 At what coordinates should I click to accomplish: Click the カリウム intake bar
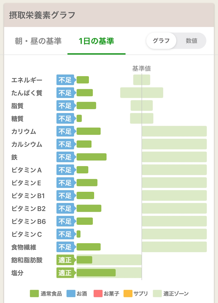pos(88,131)
